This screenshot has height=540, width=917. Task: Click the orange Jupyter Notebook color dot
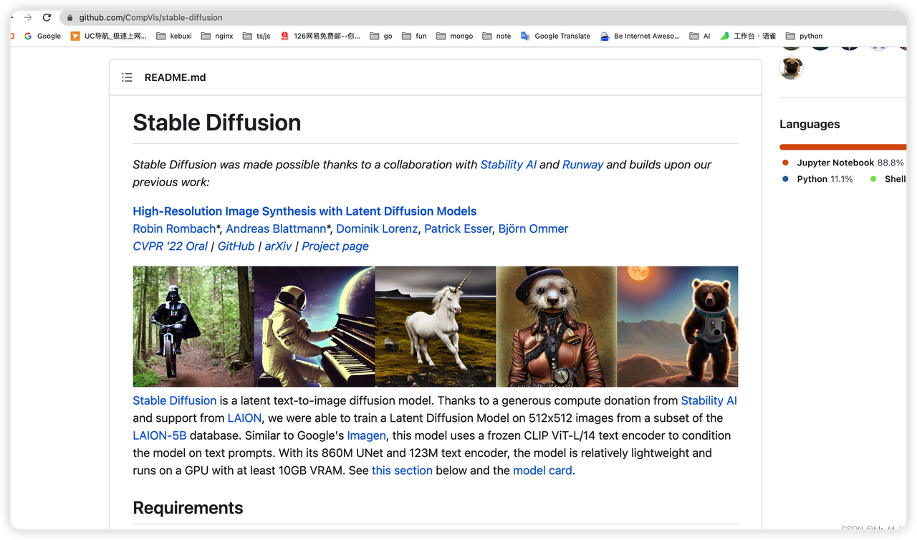(x=785, y=163)
